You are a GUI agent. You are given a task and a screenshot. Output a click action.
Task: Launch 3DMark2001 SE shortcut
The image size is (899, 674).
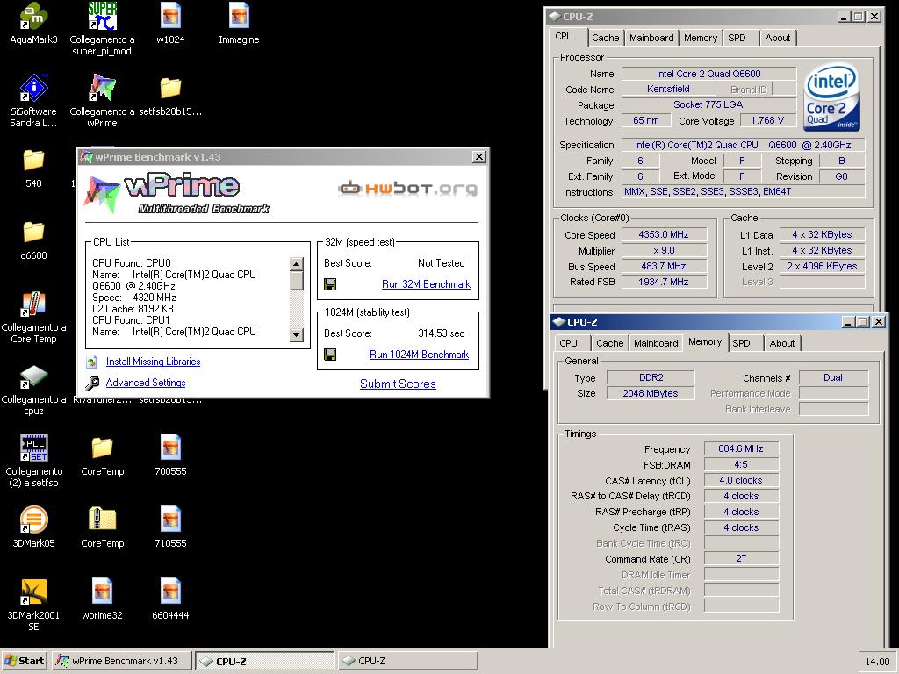coord(34,592)
